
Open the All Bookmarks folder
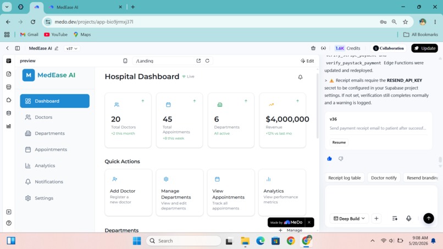click(x=420, y=35)
